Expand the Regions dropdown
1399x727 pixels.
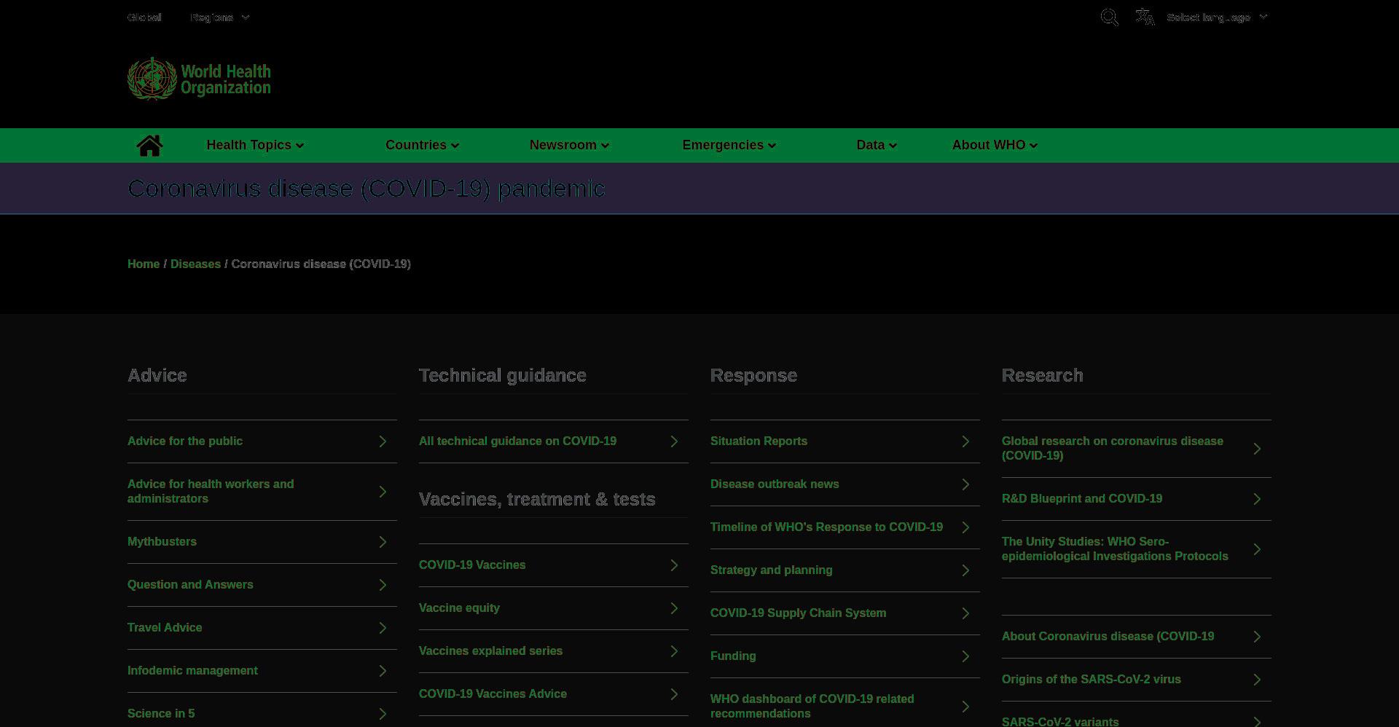(219, 17)
